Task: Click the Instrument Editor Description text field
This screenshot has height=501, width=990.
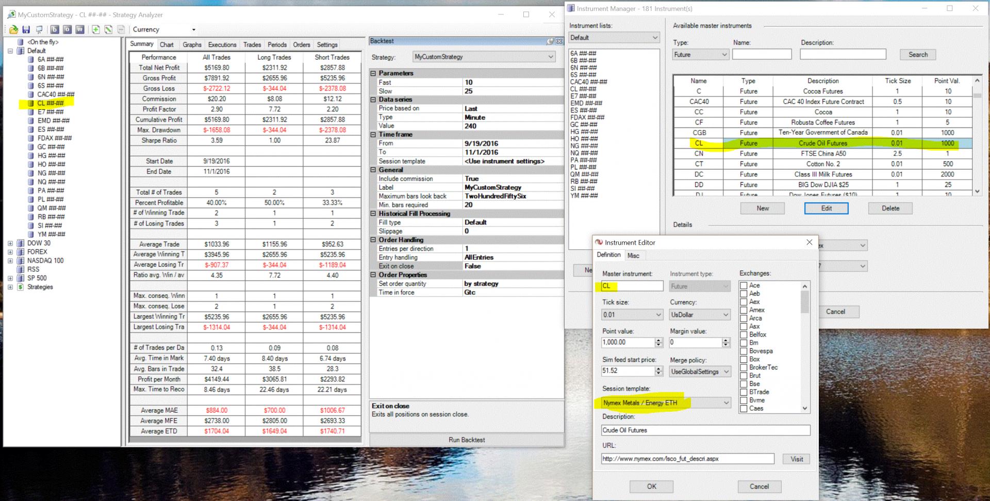Action: (x=705, y=430)
